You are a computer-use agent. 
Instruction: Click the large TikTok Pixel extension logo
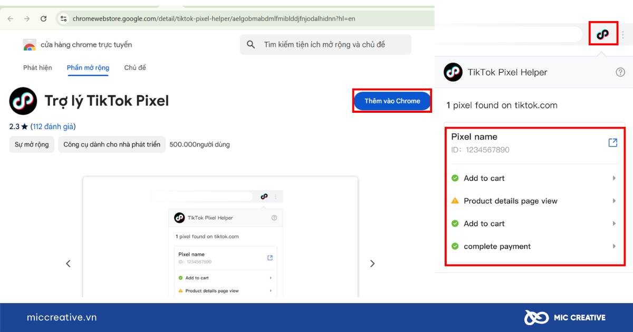pyautogui.click(x=23, y=101)
